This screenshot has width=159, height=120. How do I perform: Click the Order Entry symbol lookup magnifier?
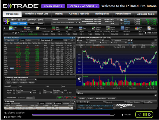coord(10,86)
